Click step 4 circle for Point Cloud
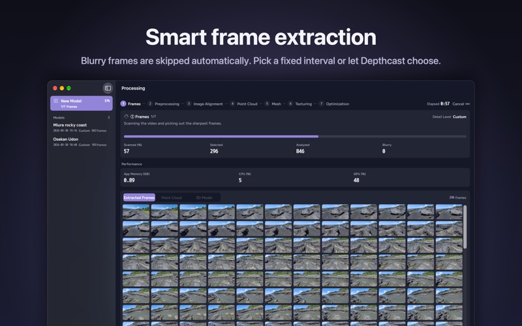 (232, 104)
